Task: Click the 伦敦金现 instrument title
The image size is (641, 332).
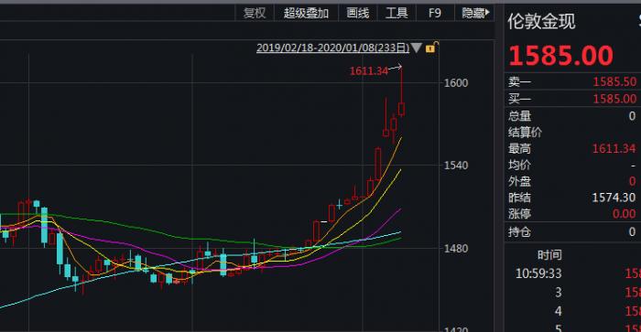Action: point(541,21)
